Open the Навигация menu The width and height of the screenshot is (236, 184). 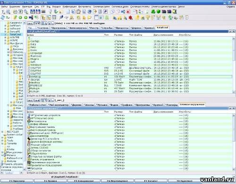(x=27, y=7)
